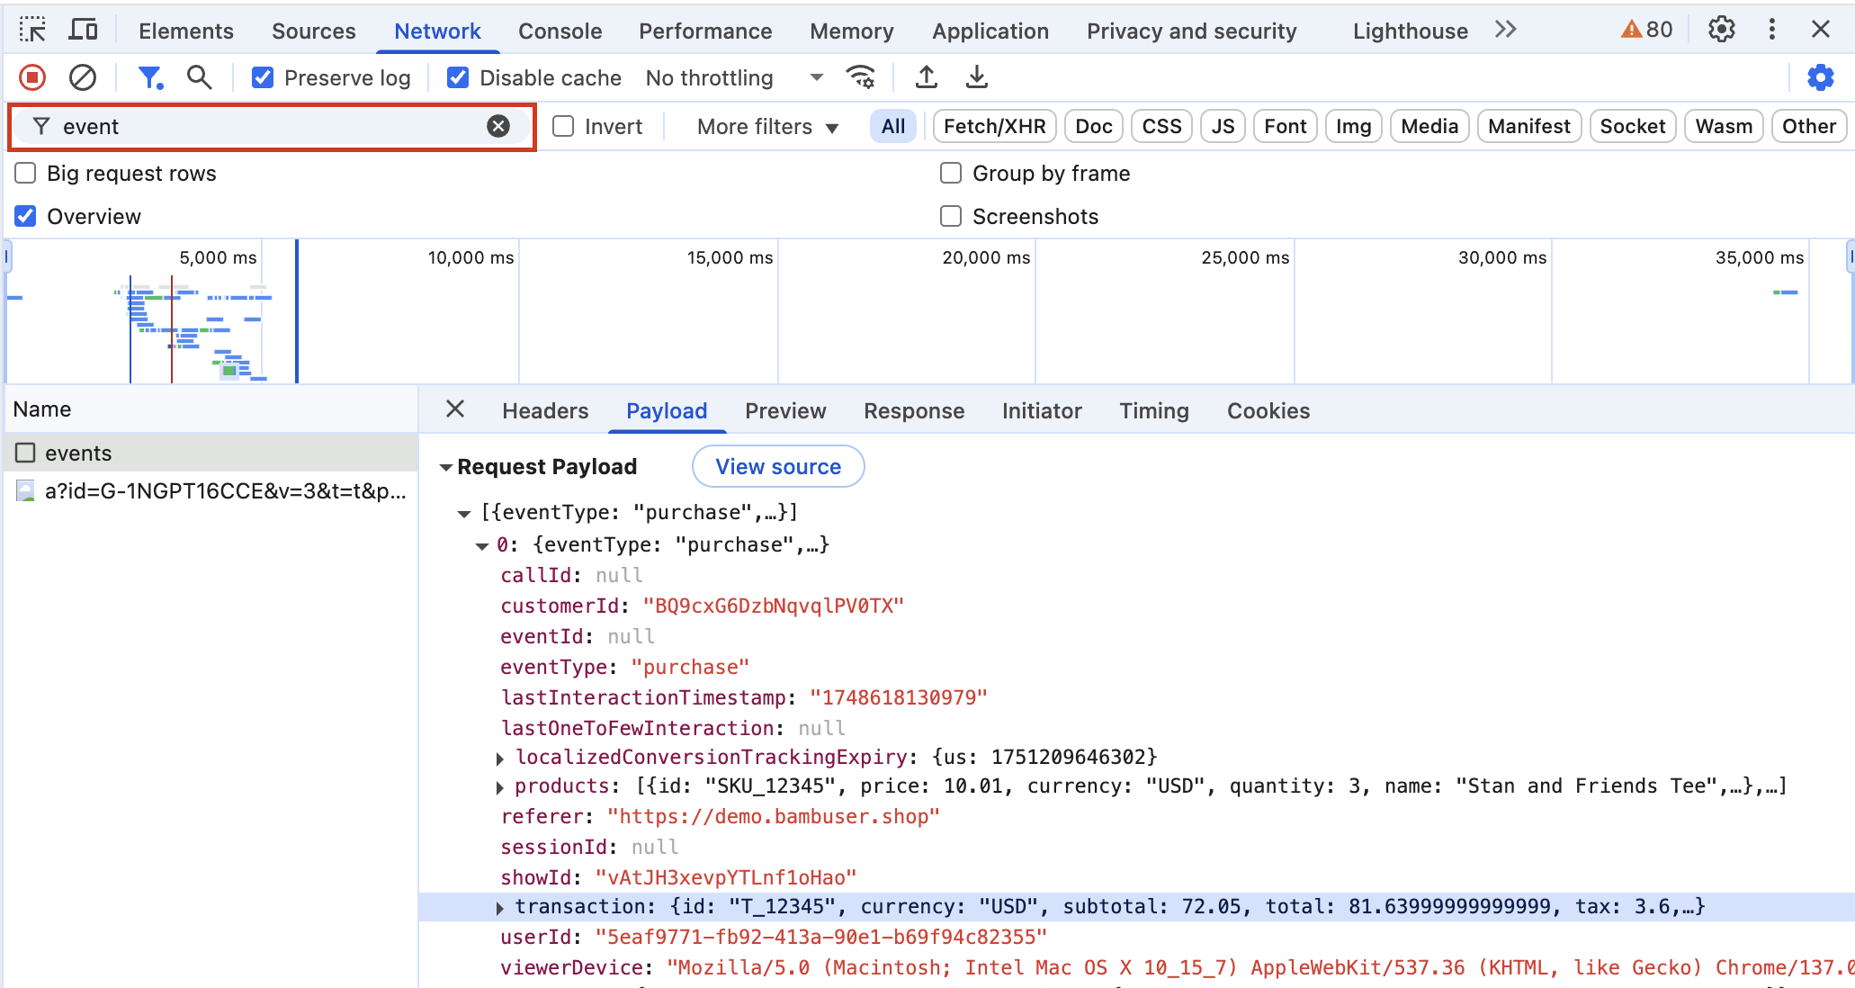Open the More filters dropdown
The width and height of the screenshot is (1855, 988).
coord(767,126)
